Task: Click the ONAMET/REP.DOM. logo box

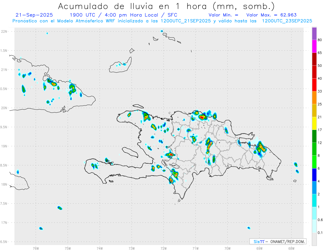Action: point(278,241)
